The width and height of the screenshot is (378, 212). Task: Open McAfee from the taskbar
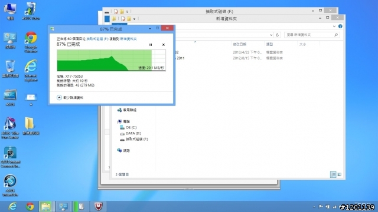[98, 207]
